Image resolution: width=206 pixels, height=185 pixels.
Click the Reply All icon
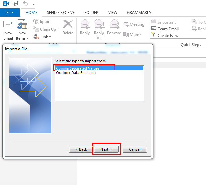click(x=99, y=24)
